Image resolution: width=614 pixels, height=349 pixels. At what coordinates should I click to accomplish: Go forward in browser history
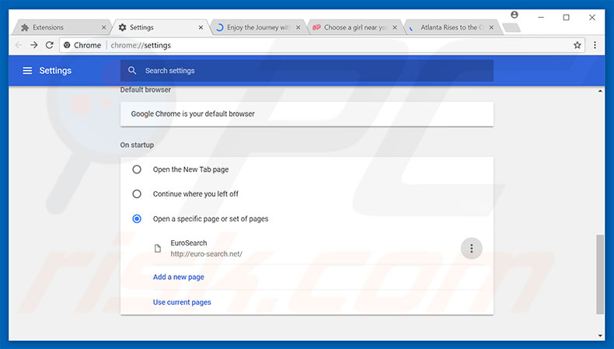[x=34, y=45]
